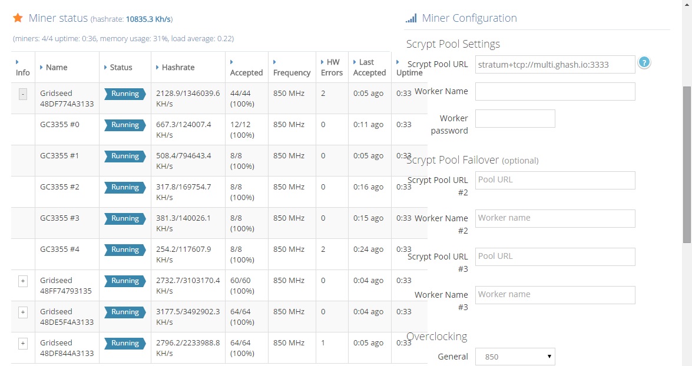Screen dimensions: 692x366
Task: Click hashrate cell 2796.2/2233988.8 KH/s
Action: [188, 348]
